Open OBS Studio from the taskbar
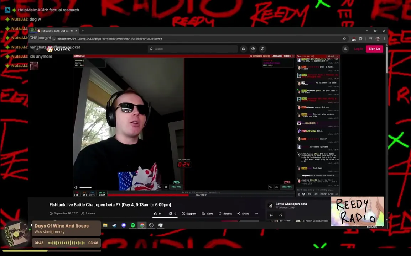This screenshot has height=256, width=411. coord(151,225)
